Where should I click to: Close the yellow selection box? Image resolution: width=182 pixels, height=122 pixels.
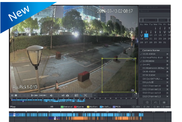[x=134, y=60]
